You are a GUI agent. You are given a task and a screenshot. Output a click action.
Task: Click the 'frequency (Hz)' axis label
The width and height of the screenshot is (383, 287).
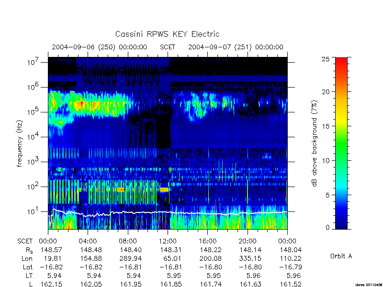coord(20,144)
